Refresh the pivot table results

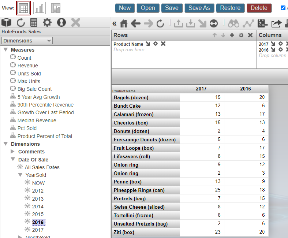160,23
